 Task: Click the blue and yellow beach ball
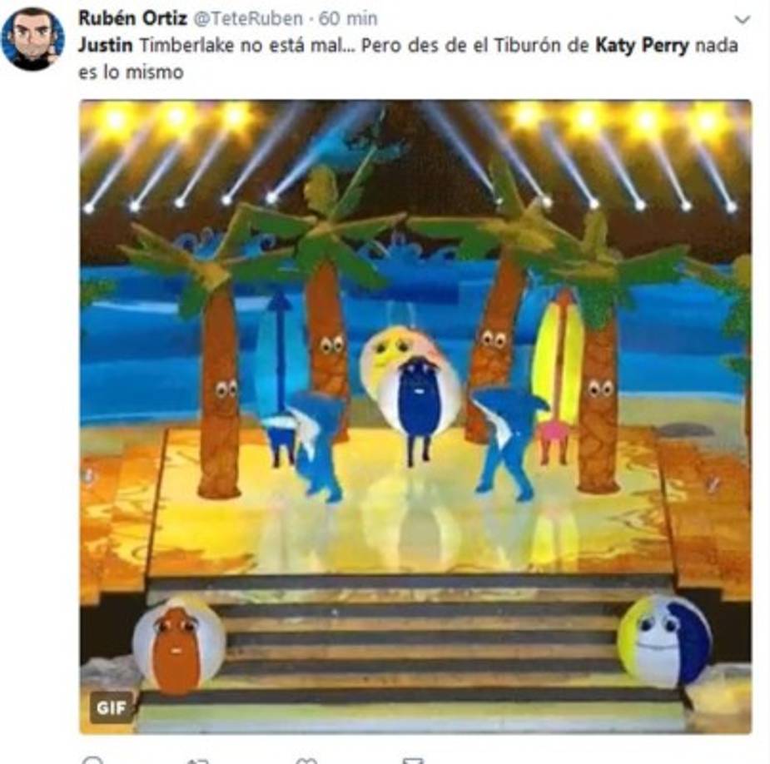point(664,640)
